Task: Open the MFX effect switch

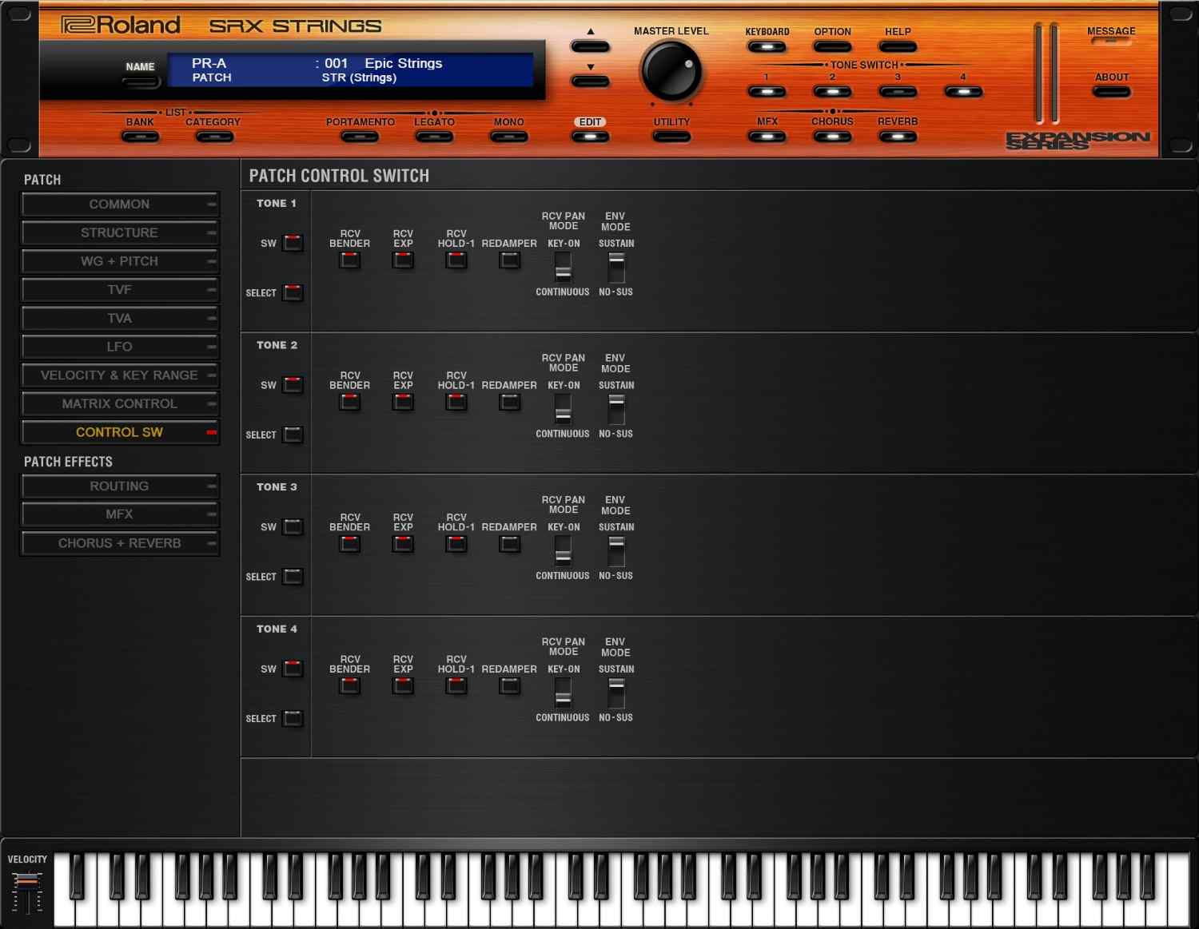Action: pos(767,136)
